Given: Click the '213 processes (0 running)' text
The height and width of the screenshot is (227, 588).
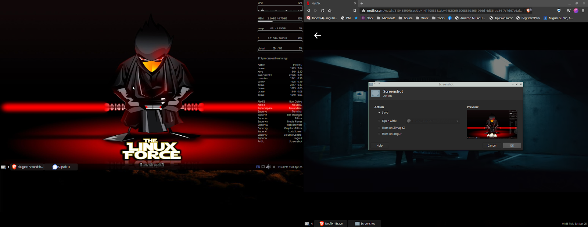Looking at the screenshot, I should (x=272, y=58).
